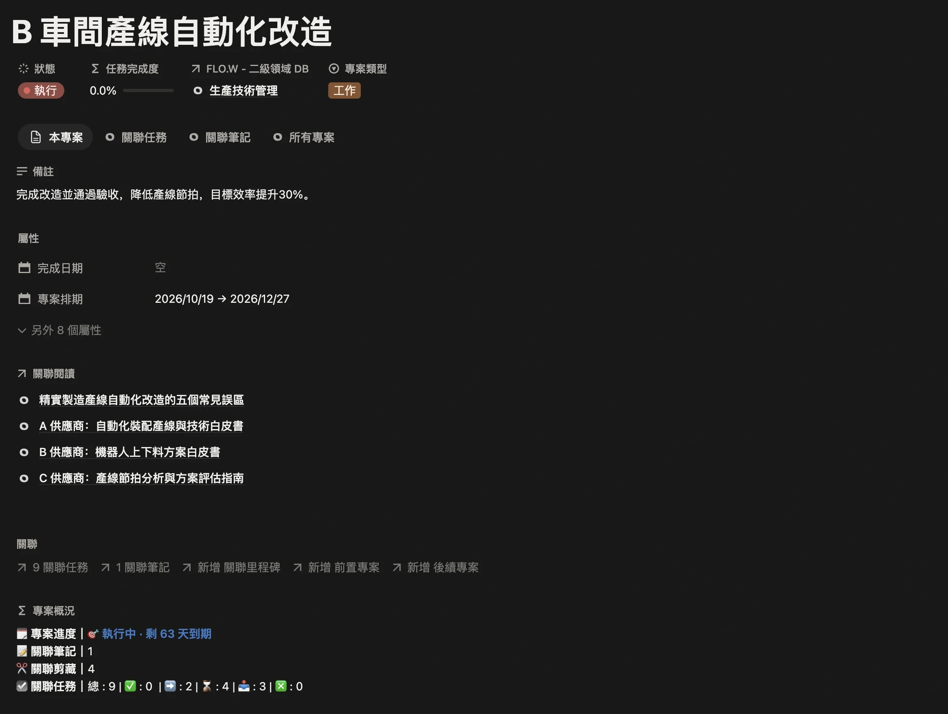948x714 pixels.
Task: Open the 工作 project type dropdown
Action: [345, 90]
